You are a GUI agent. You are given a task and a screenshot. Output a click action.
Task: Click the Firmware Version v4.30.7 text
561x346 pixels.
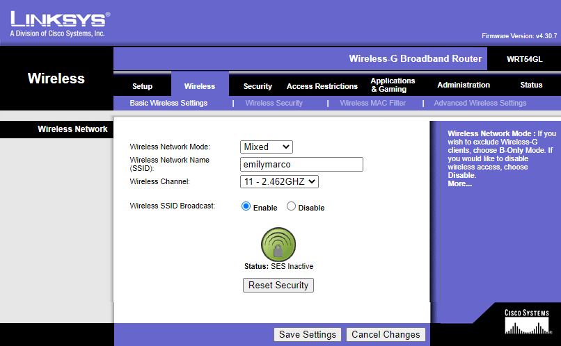(519, 36)
